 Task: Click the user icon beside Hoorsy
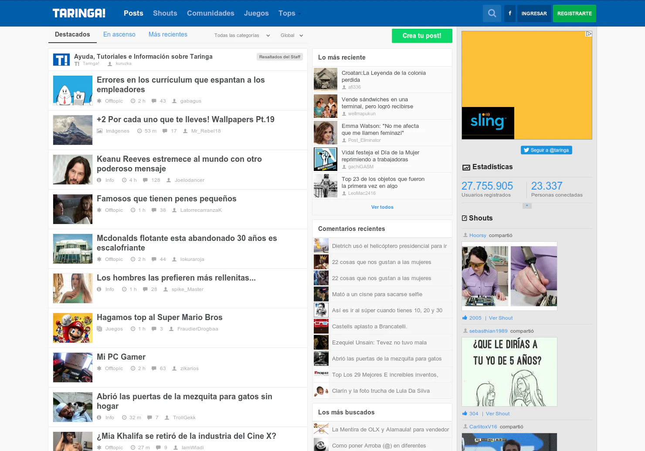tap(465, 235)
